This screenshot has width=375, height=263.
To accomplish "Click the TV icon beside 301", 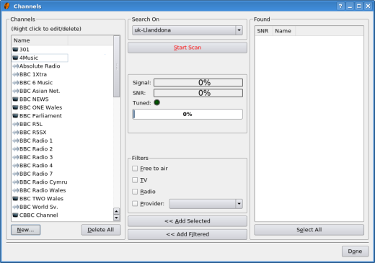I will point(15,50).
